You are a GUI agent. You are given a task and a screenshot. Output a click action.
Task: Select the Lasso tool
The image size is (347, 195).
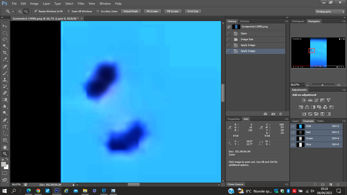[x=5, y=39]
